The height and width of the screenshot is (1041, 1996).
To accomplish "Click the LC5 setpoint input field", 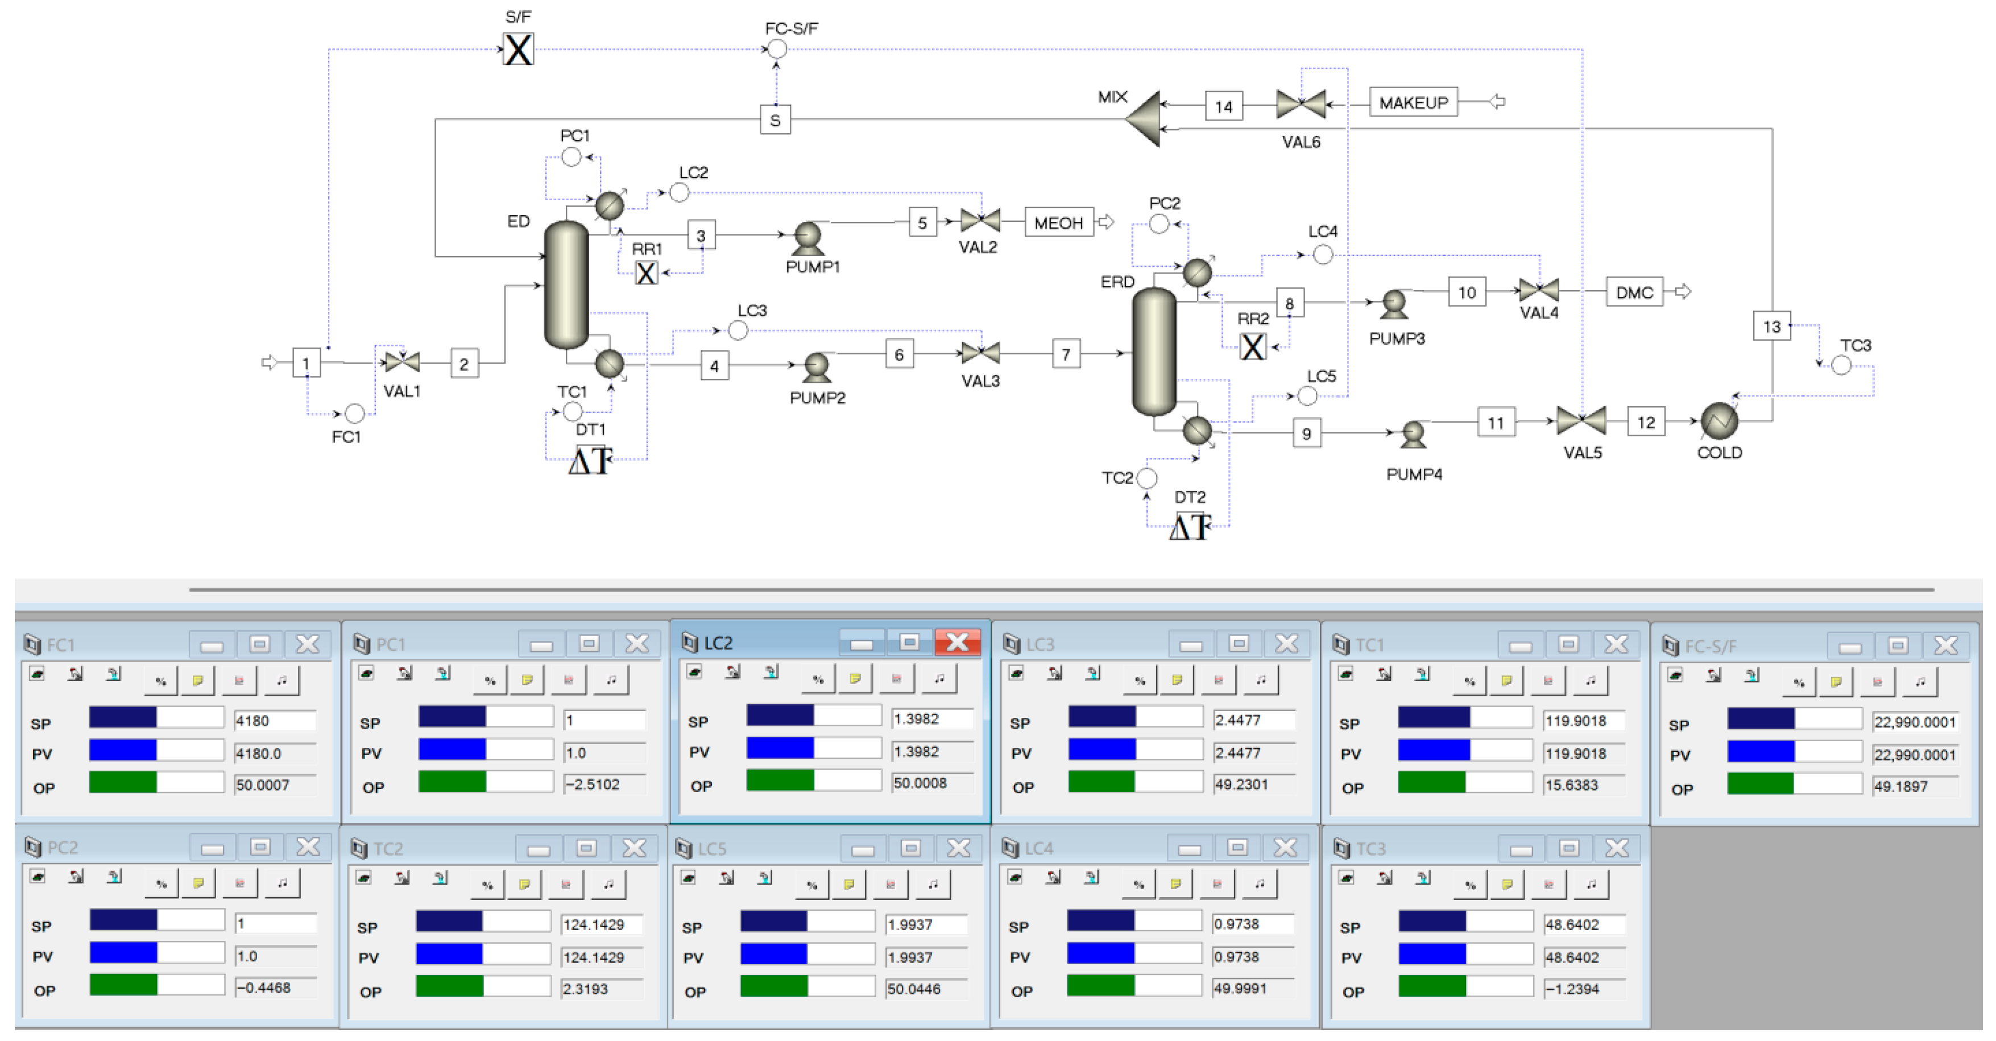I will coord(926,925).
